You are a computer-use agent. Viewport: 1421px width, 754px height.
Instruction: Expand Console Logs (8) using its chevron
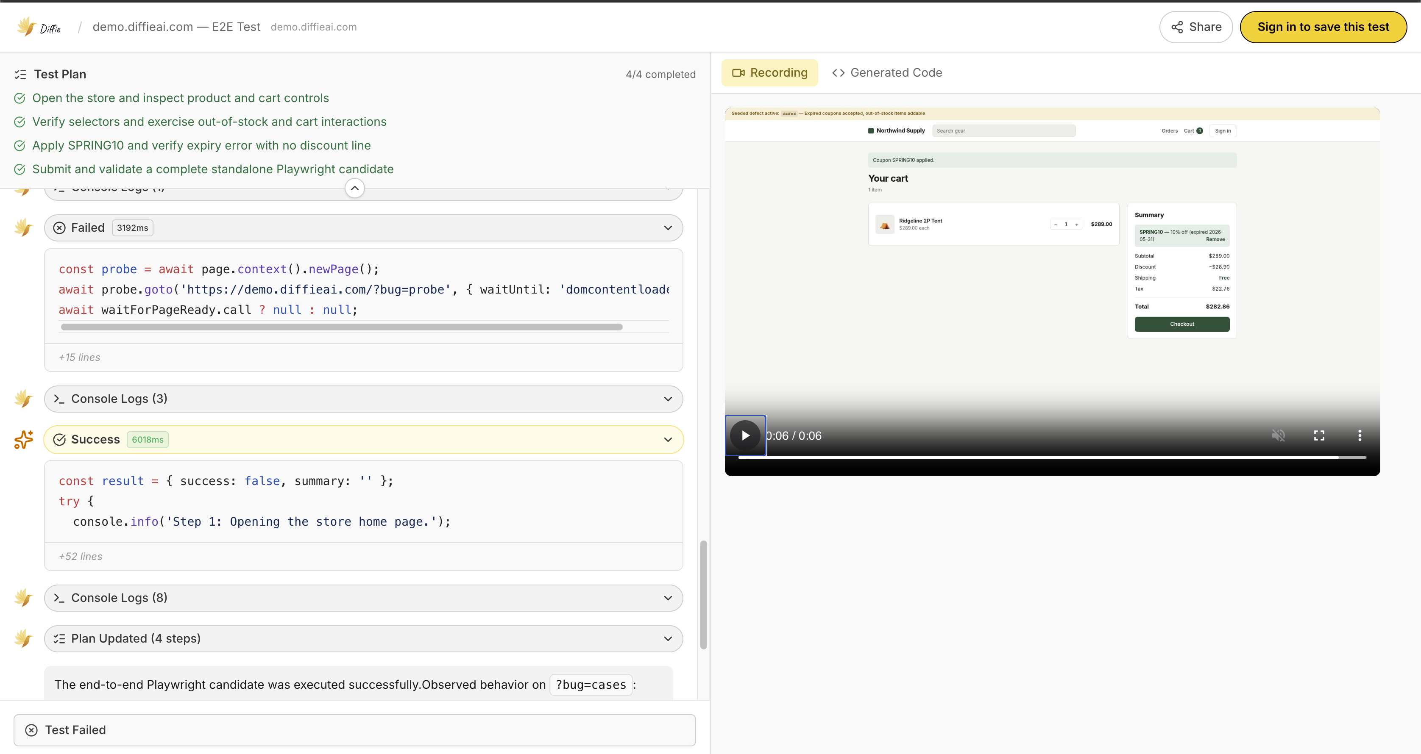668,598
